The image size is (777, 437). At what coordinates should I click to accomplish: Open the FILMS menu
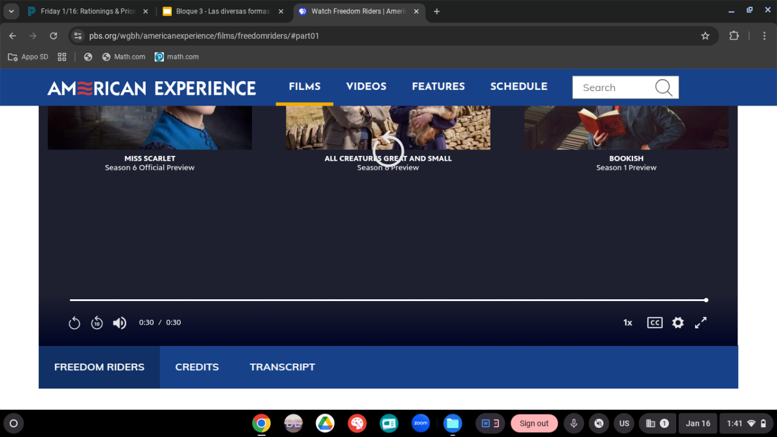pos(305,86)
